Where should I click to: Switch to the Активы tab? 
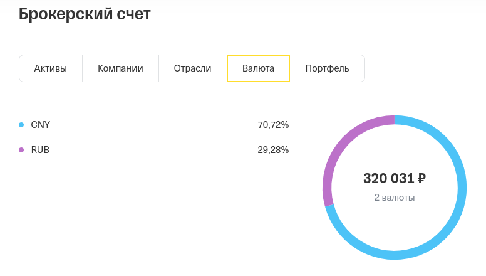pos(51,68)
